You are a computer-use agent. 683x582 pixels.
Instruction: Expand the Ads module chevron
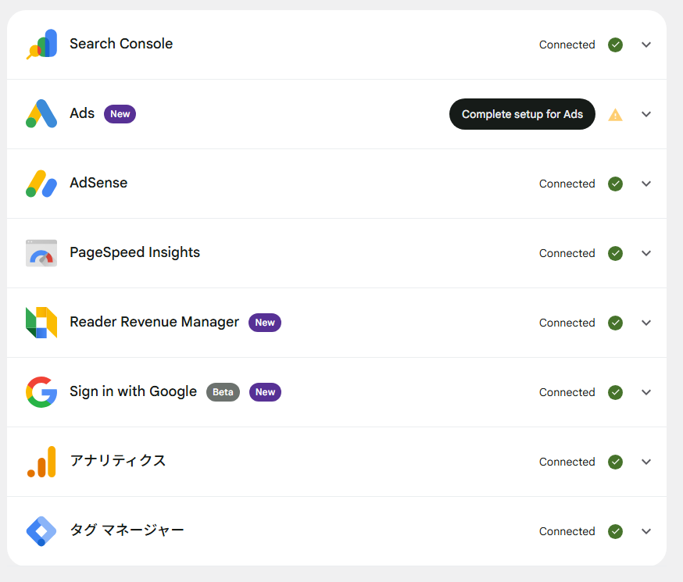646,114
